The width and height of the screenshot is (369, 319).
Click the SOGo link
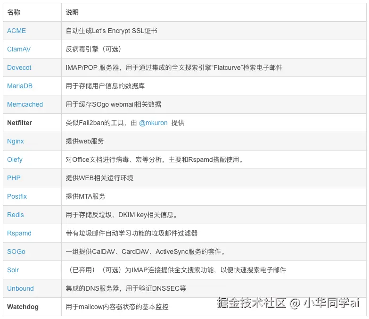16,252
